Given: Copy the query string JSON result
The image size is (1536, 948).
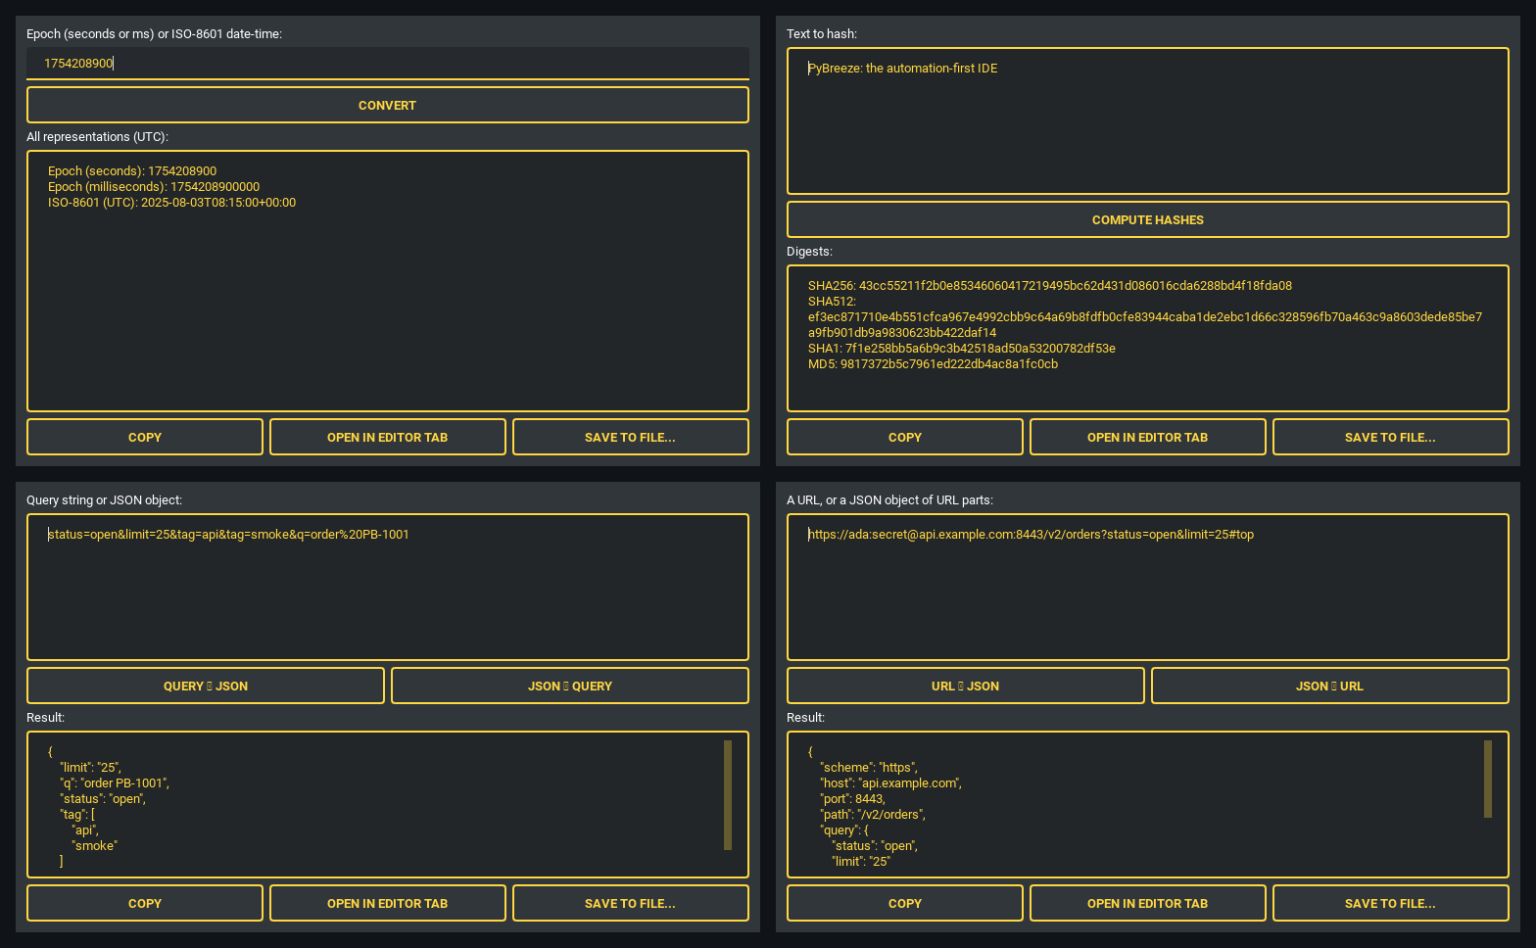Looking at the screenshot, I should [x=145, y=903].
